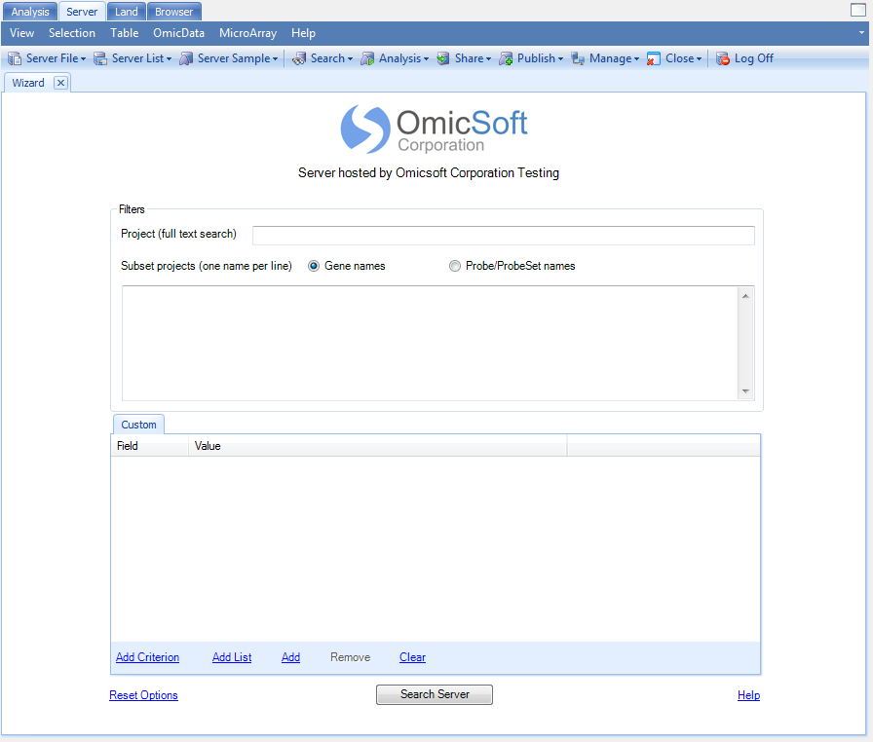The height and width of the screenshot is (742, 873).
Task: Select the Probe/ProbeSet names radio button
Action: point(455,266)
